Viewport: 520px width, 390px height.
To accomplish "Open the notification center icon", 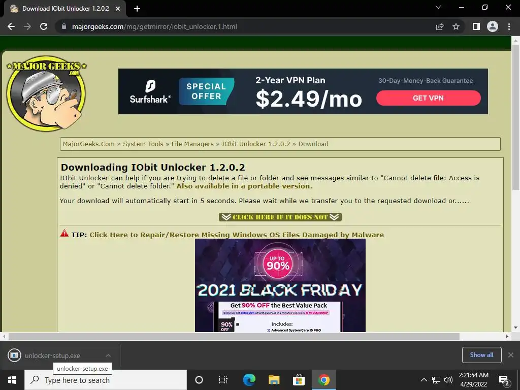I will tap(504, 380).
